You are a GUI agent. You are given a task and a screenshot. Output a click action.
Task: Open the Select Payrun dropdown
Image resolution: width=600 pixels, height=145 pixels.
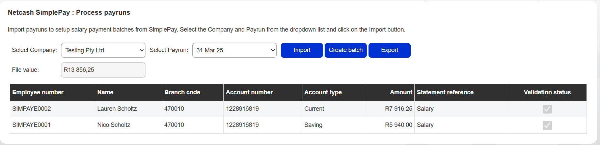click(x=235, y=50)
